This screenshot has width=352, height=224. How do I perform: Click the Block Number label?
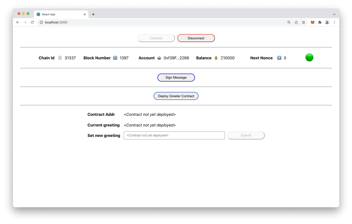97,58
